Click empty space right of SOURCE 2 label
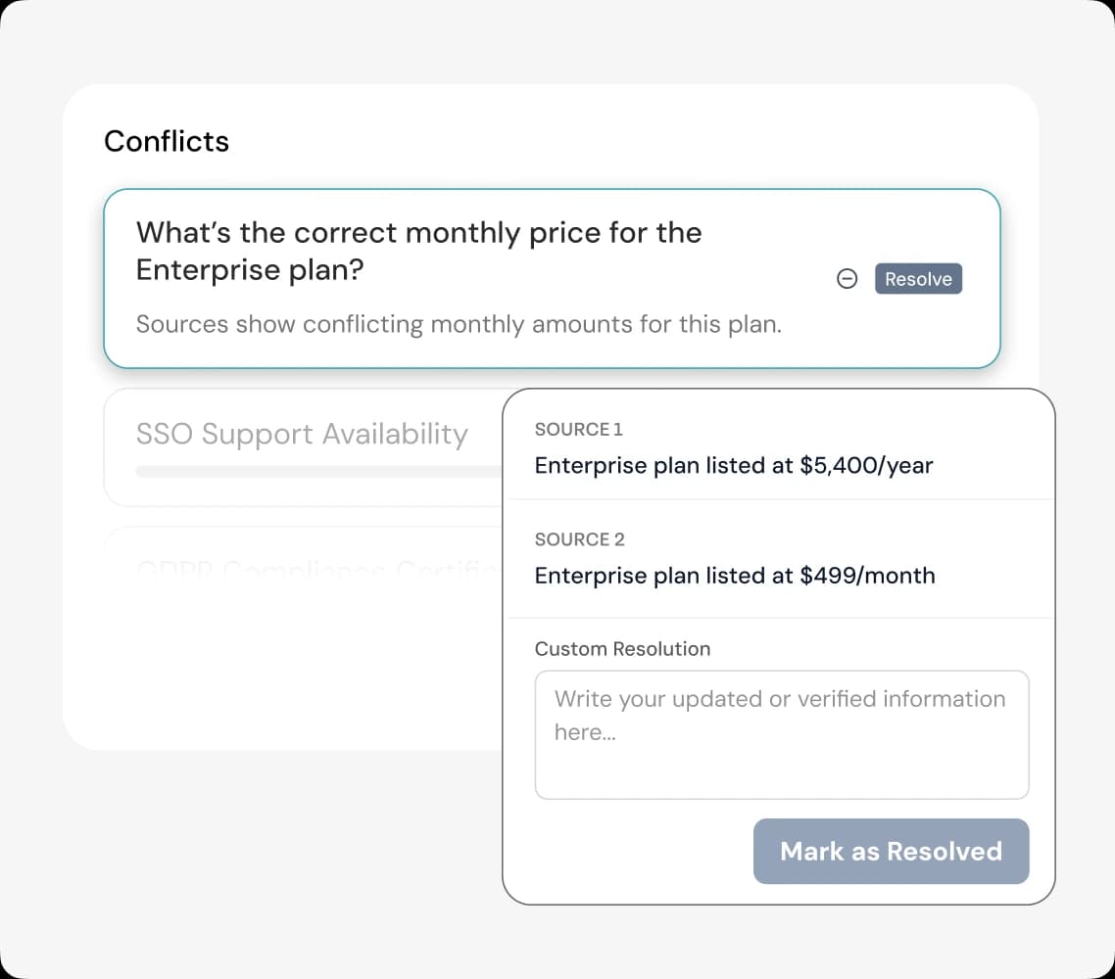The width and height of the screenshot is (1115, 979). [x=833, y=538]
